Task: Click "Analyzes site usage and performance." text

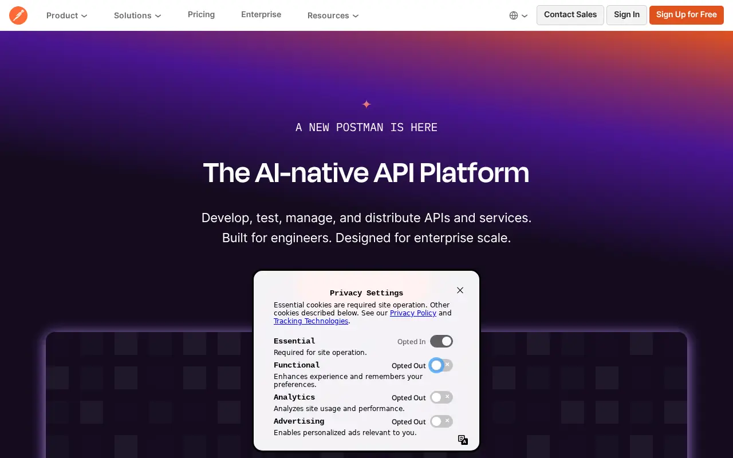Action: click(339, 409)
